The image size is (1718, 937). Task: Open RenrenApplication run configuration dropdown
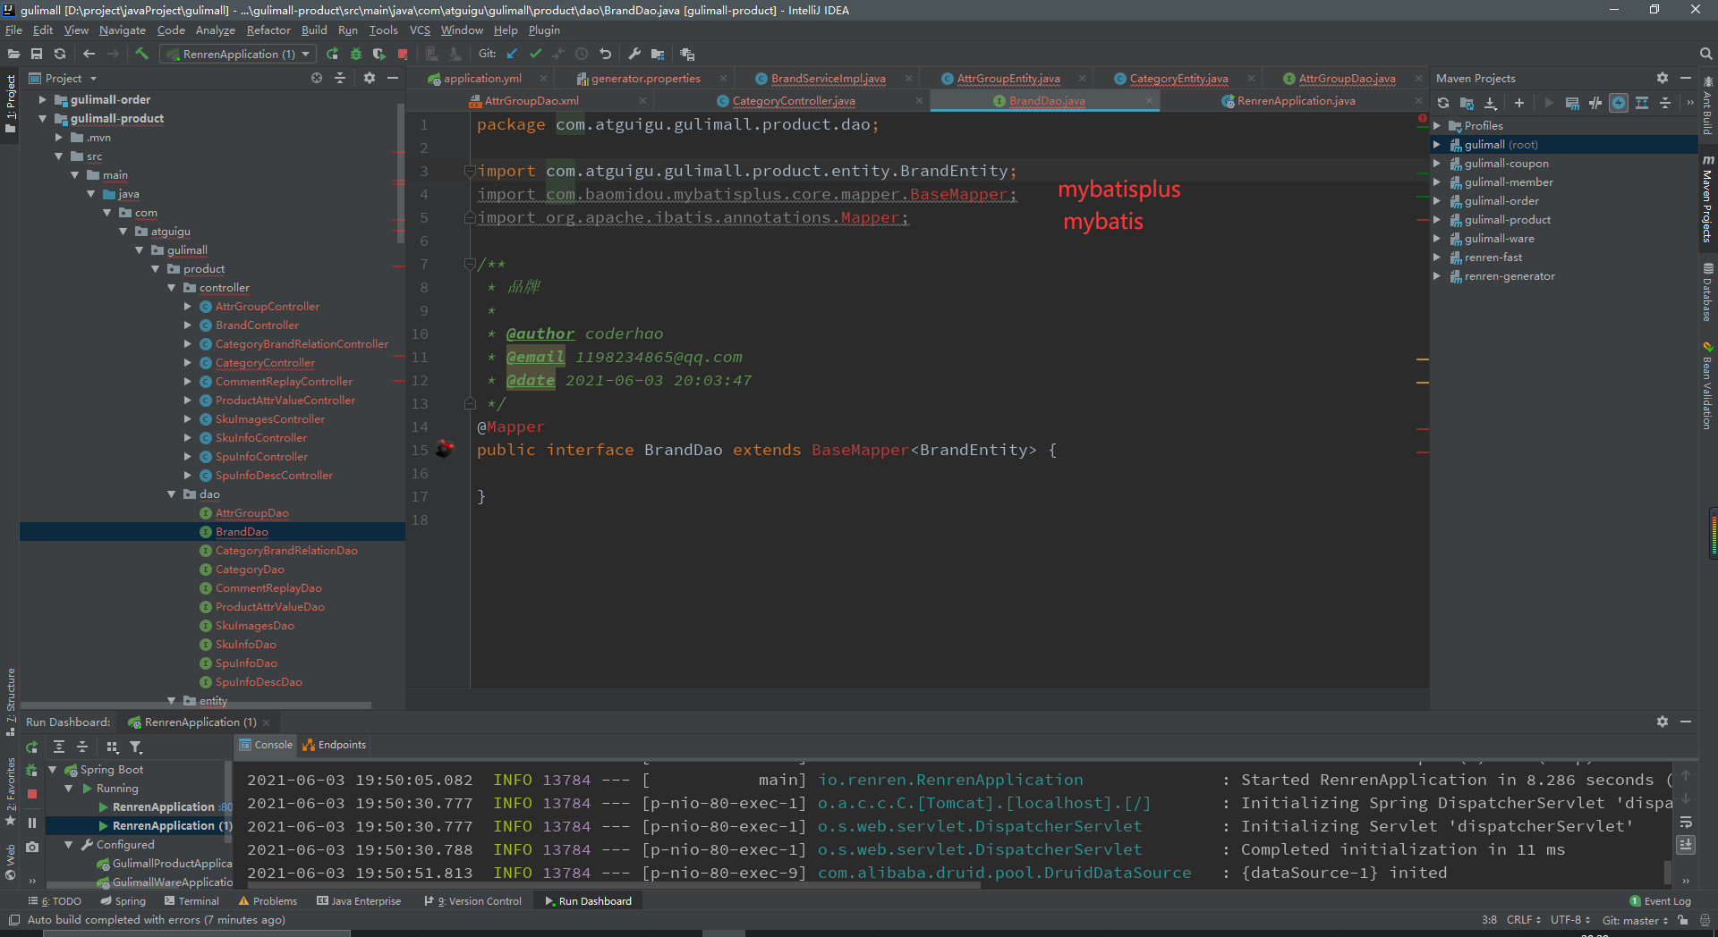coord(237,54)
